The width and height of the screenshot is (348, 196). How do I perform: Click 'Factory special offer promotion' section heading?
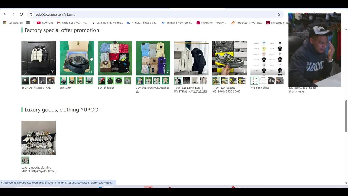click(62, 30)
